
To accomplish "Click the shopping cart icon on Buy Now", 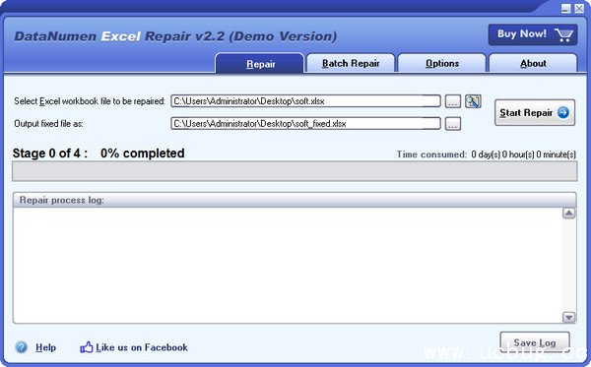I will coord(563,34).
